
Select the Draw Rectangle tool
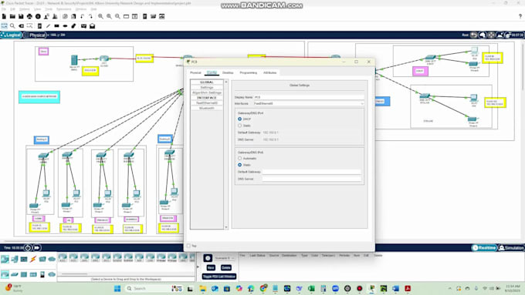[x=56, y=25]
